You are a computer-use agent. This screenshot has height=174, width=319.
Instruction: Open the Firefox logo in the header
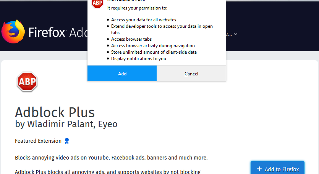(13, 32)
